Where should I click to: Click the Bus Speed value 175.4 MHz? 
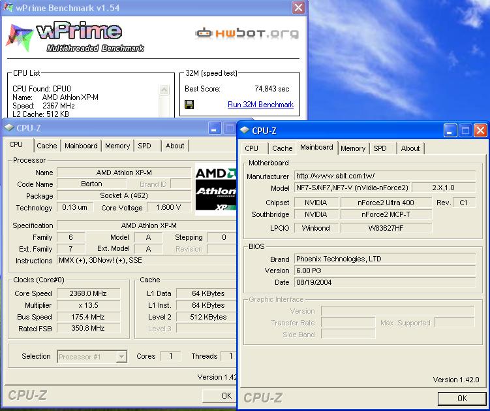click(88, 317)
